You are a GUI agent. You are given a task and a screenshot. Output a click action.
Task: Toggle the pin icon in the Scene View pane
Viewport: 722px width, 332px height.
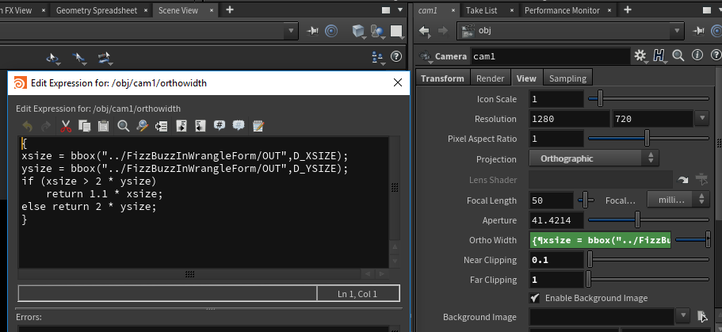tap(312, 31)
